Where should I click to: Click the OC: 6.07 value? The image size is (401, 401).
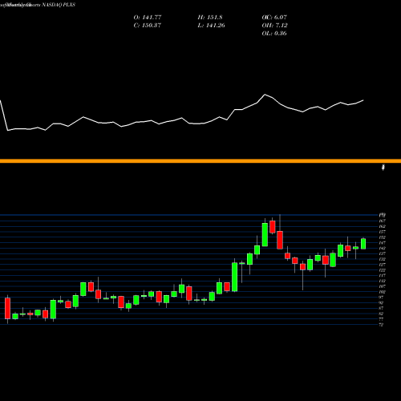(x=274, y=18)
